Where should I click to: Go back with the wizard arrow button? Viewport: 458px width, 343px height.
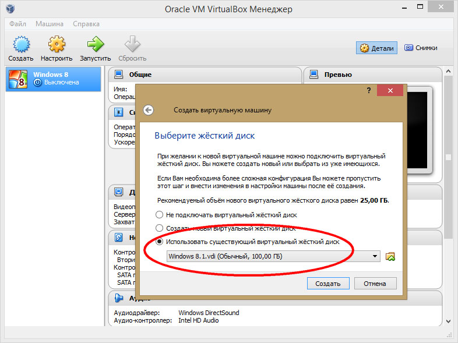149,110
